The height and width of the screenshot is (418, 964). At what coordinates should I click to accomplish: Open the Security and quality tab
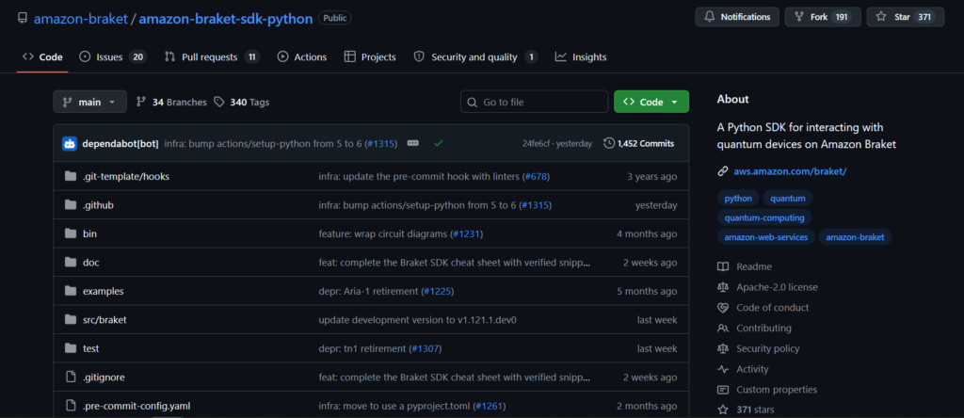(475, 56)
